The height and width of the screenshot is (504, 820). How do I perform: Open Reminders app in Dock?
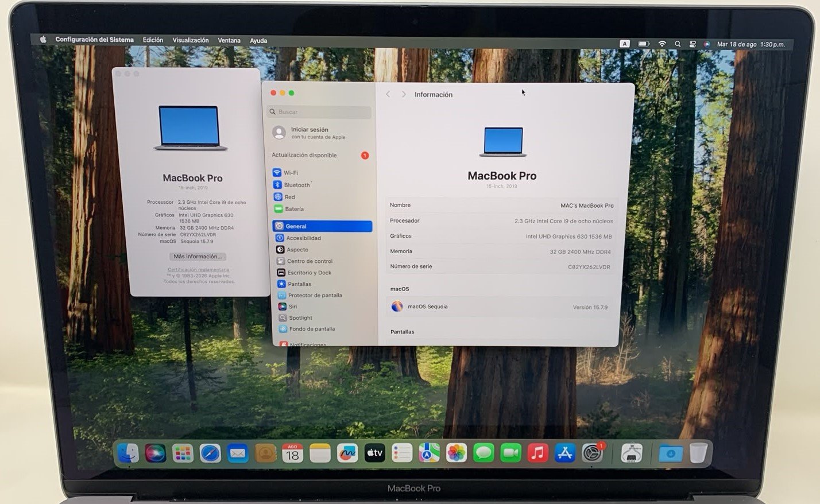tap(402, 453)
